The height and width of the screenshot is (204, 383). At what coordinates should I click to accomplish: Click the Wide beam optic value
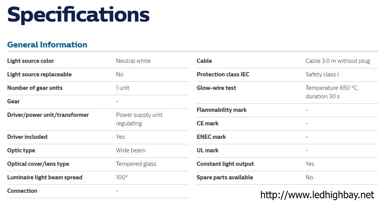pyautogui.click(x=130, y=150)
